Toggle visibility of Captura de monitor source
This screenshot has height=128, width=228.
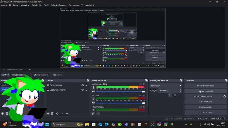(x=82, y=90)
